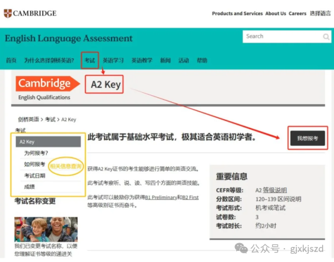
Task: Open 成绩 in the sidebar
Action: tap(29, 187)
